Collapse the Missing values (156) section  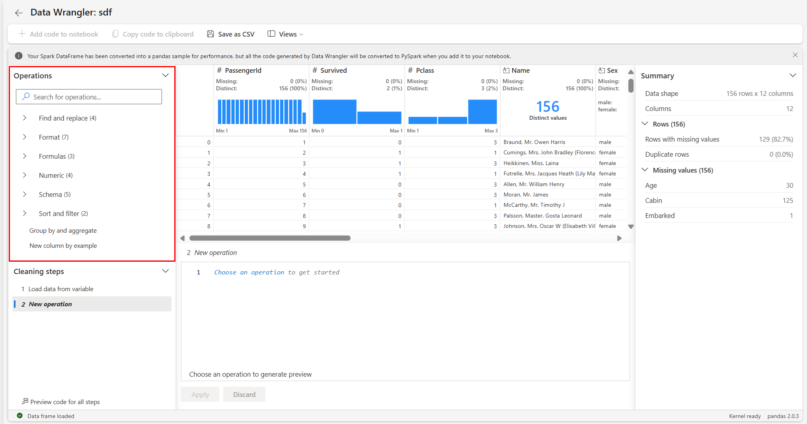[x=645, y=170]
